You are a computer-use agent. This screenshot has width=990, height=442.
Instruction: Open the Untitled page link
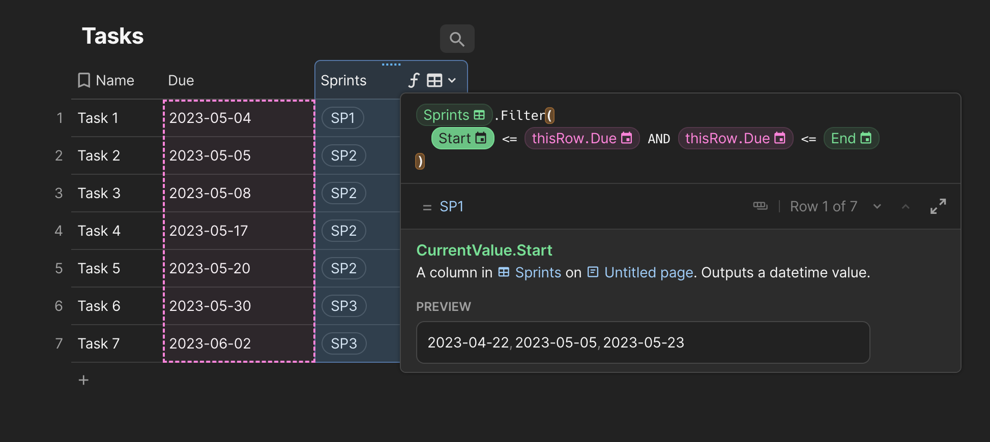tap(648, 273)
